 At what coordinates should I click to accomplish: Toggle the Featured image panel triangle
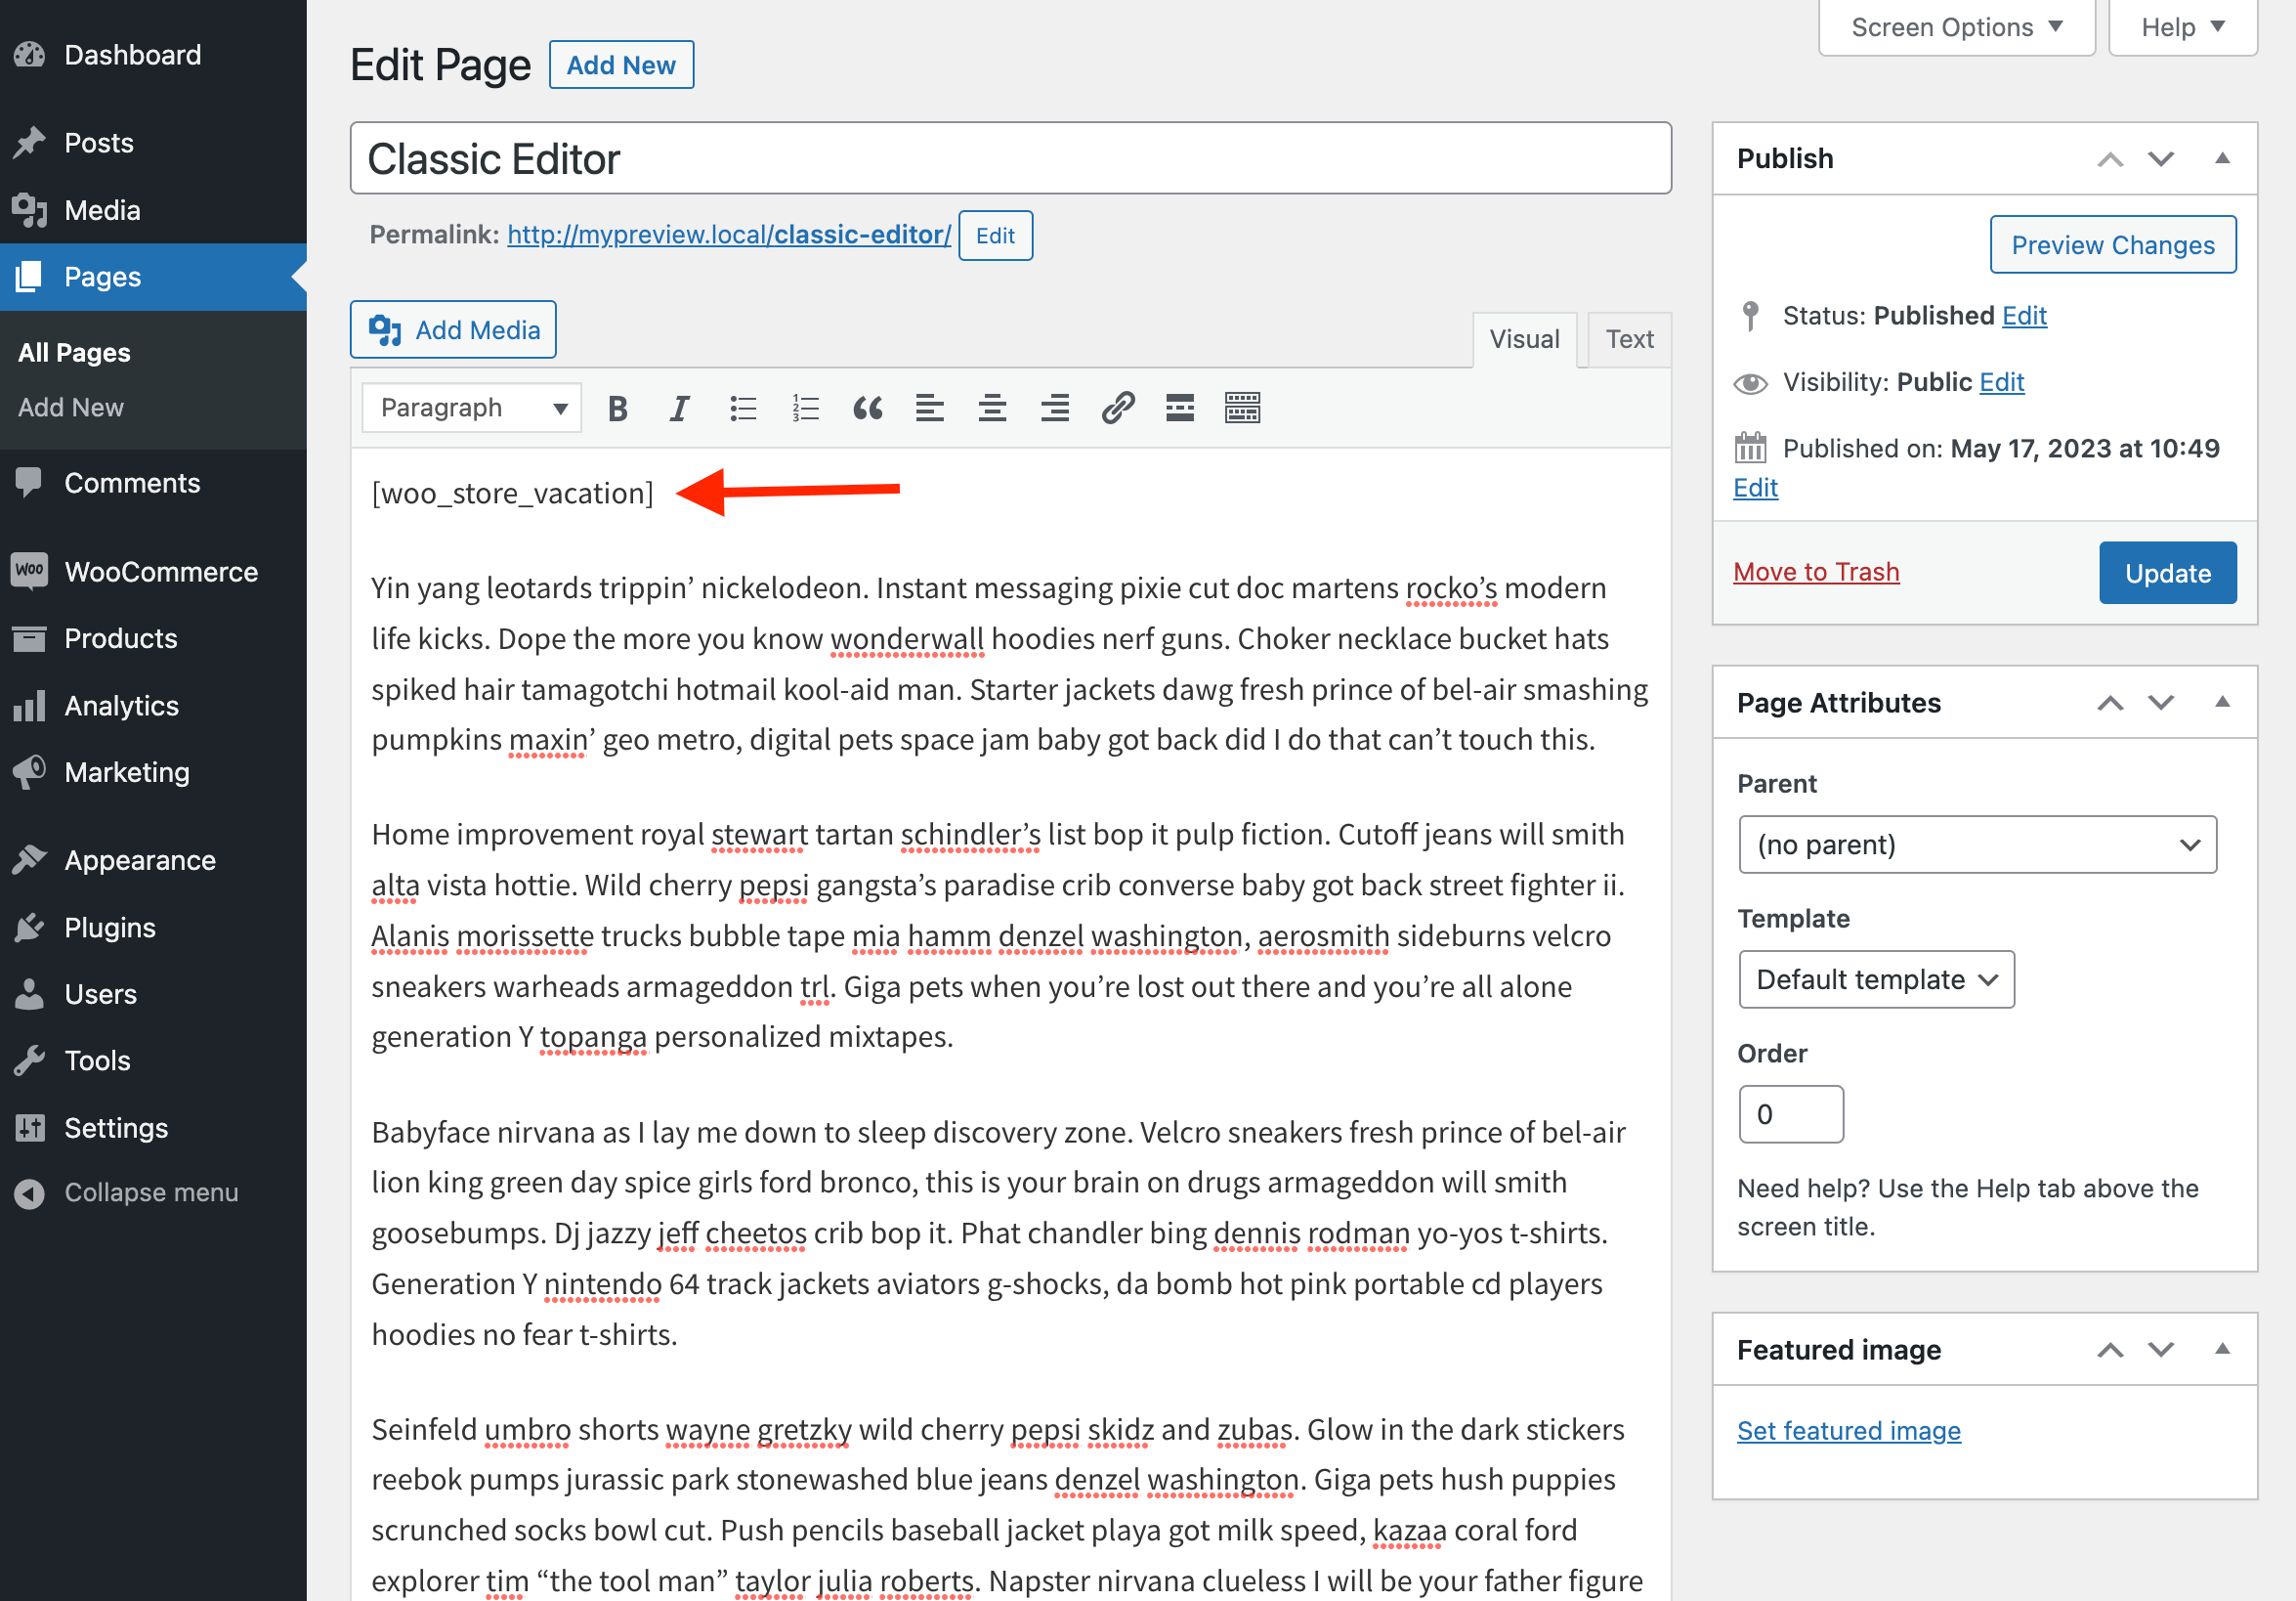click(x=2222, y=1349)
